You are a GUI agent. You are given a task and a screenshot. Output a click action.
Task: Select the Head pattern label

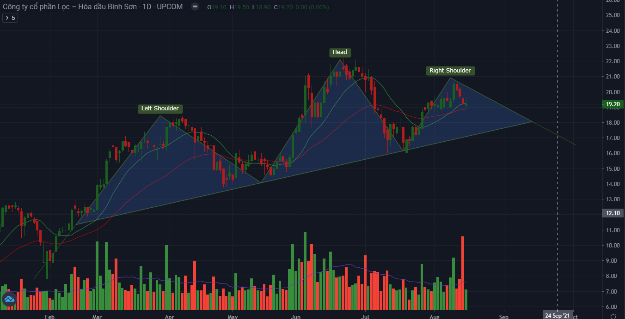coord(340,52)
